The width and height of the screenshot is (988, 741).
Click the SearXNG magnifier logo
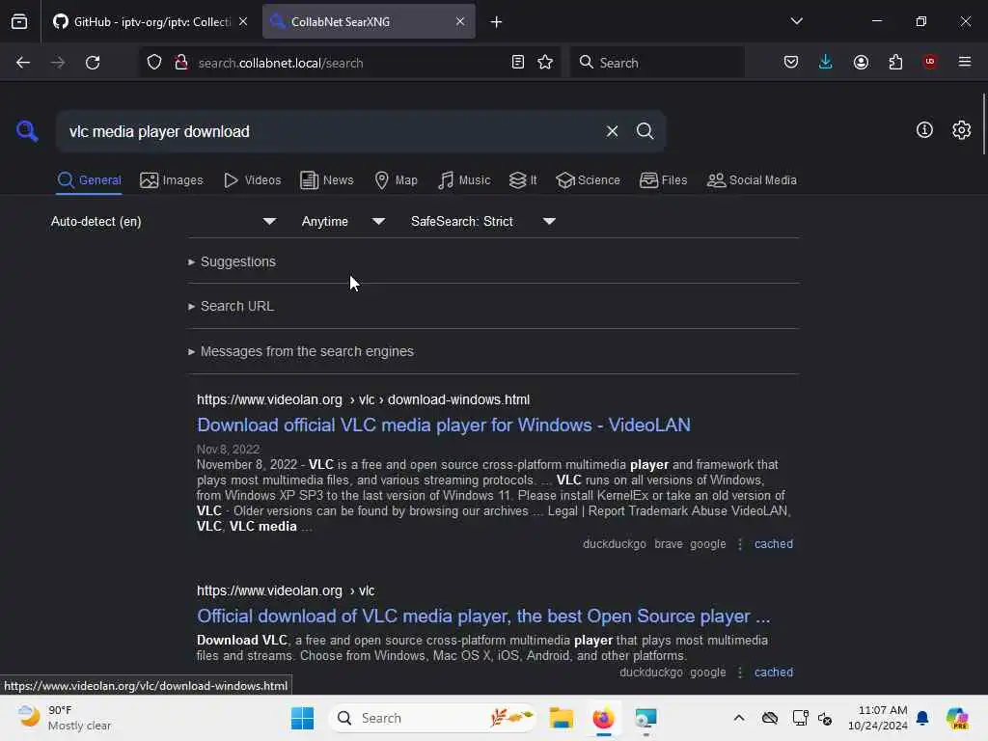point(27,131)
